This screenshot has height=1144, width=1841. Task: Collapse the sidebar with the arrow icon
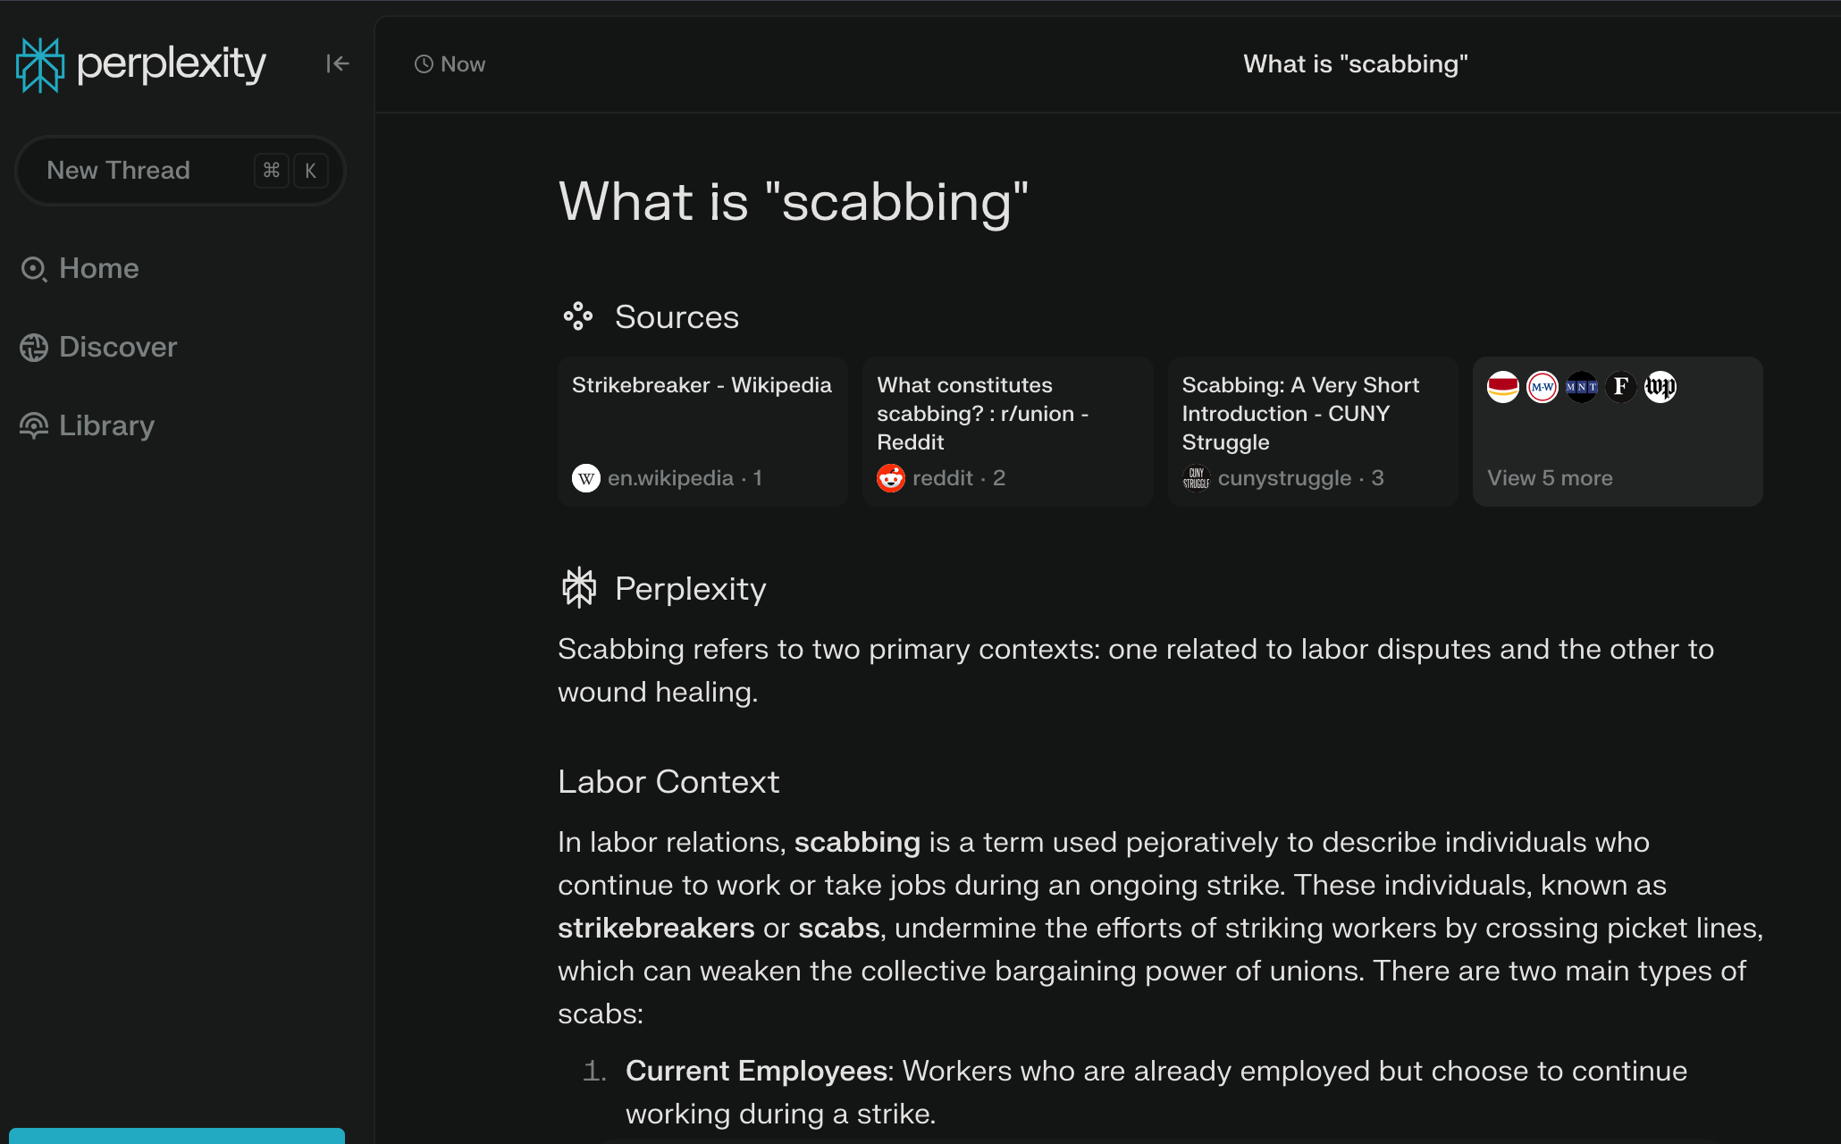point(337,63)
